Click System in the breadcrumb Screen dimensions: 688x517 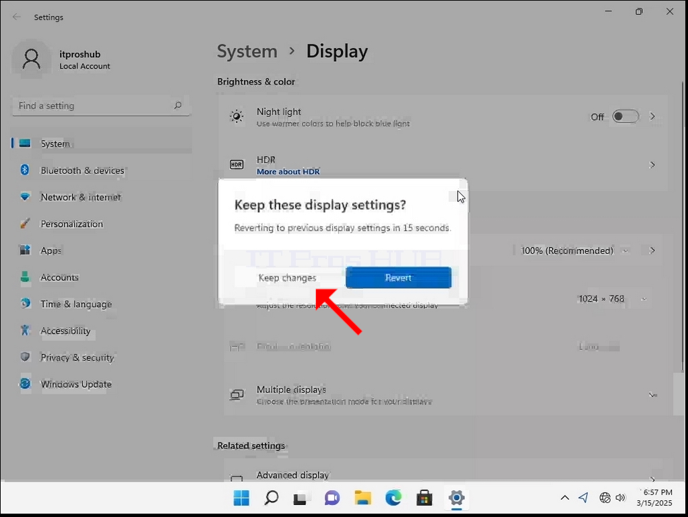[x=247, y=51]
